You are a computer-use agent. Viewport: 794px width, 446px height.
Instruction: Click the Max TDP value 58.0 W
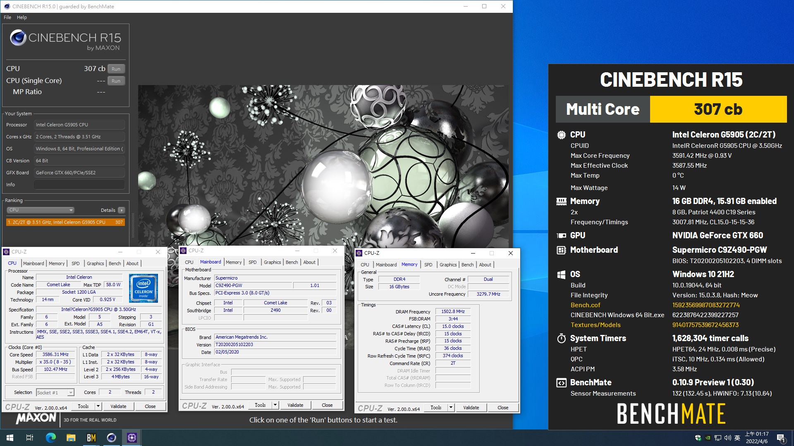(113, 285)
